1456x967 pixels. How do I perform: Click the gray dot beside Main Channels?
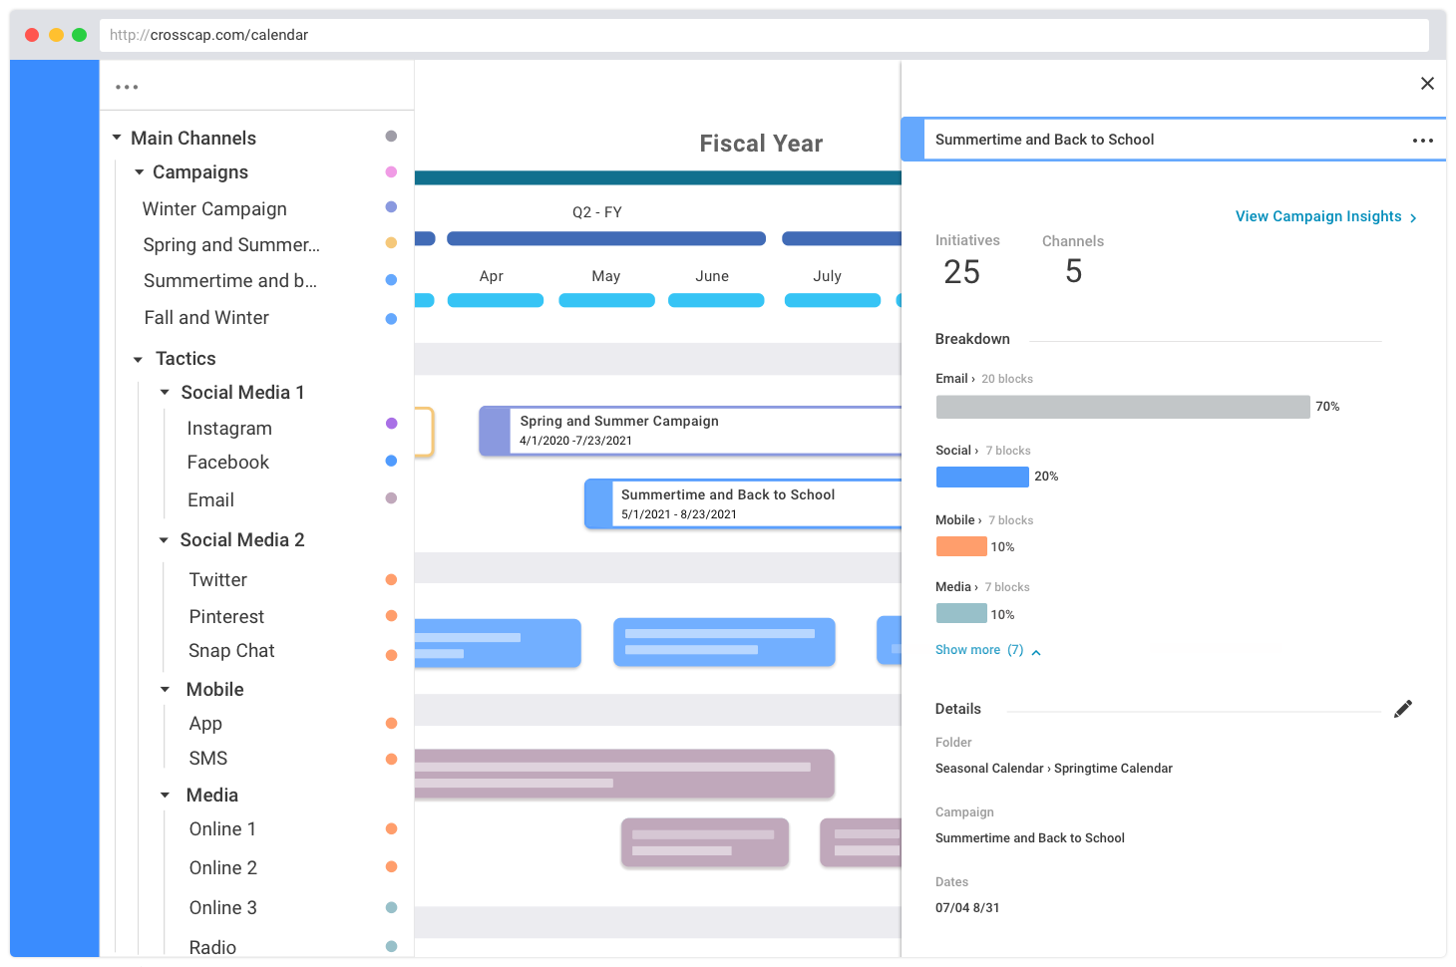tap(391, 137)
